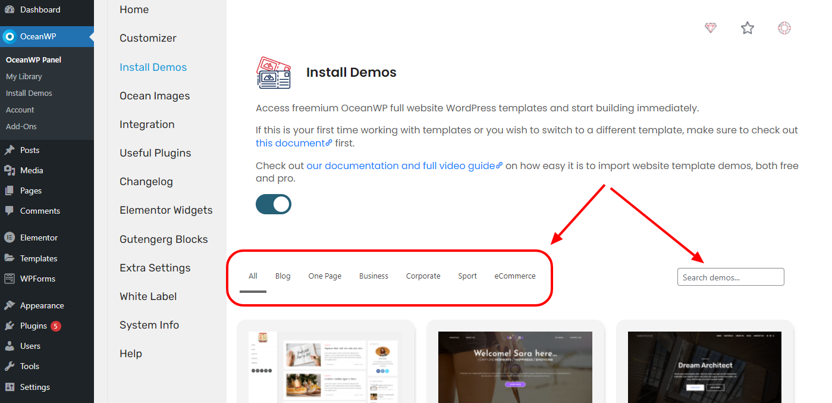The width and height of the screenshot is (832, 403).
Task: Open Customizer in OceanWP panel menu
Action: pos(148,38)
